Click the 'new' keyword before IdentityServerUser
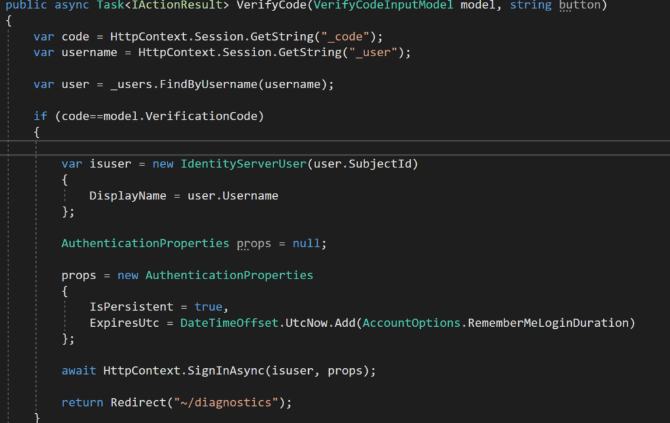Image resolution: width=670 pixels, height=423 pixels. click(x=163, y=164)
